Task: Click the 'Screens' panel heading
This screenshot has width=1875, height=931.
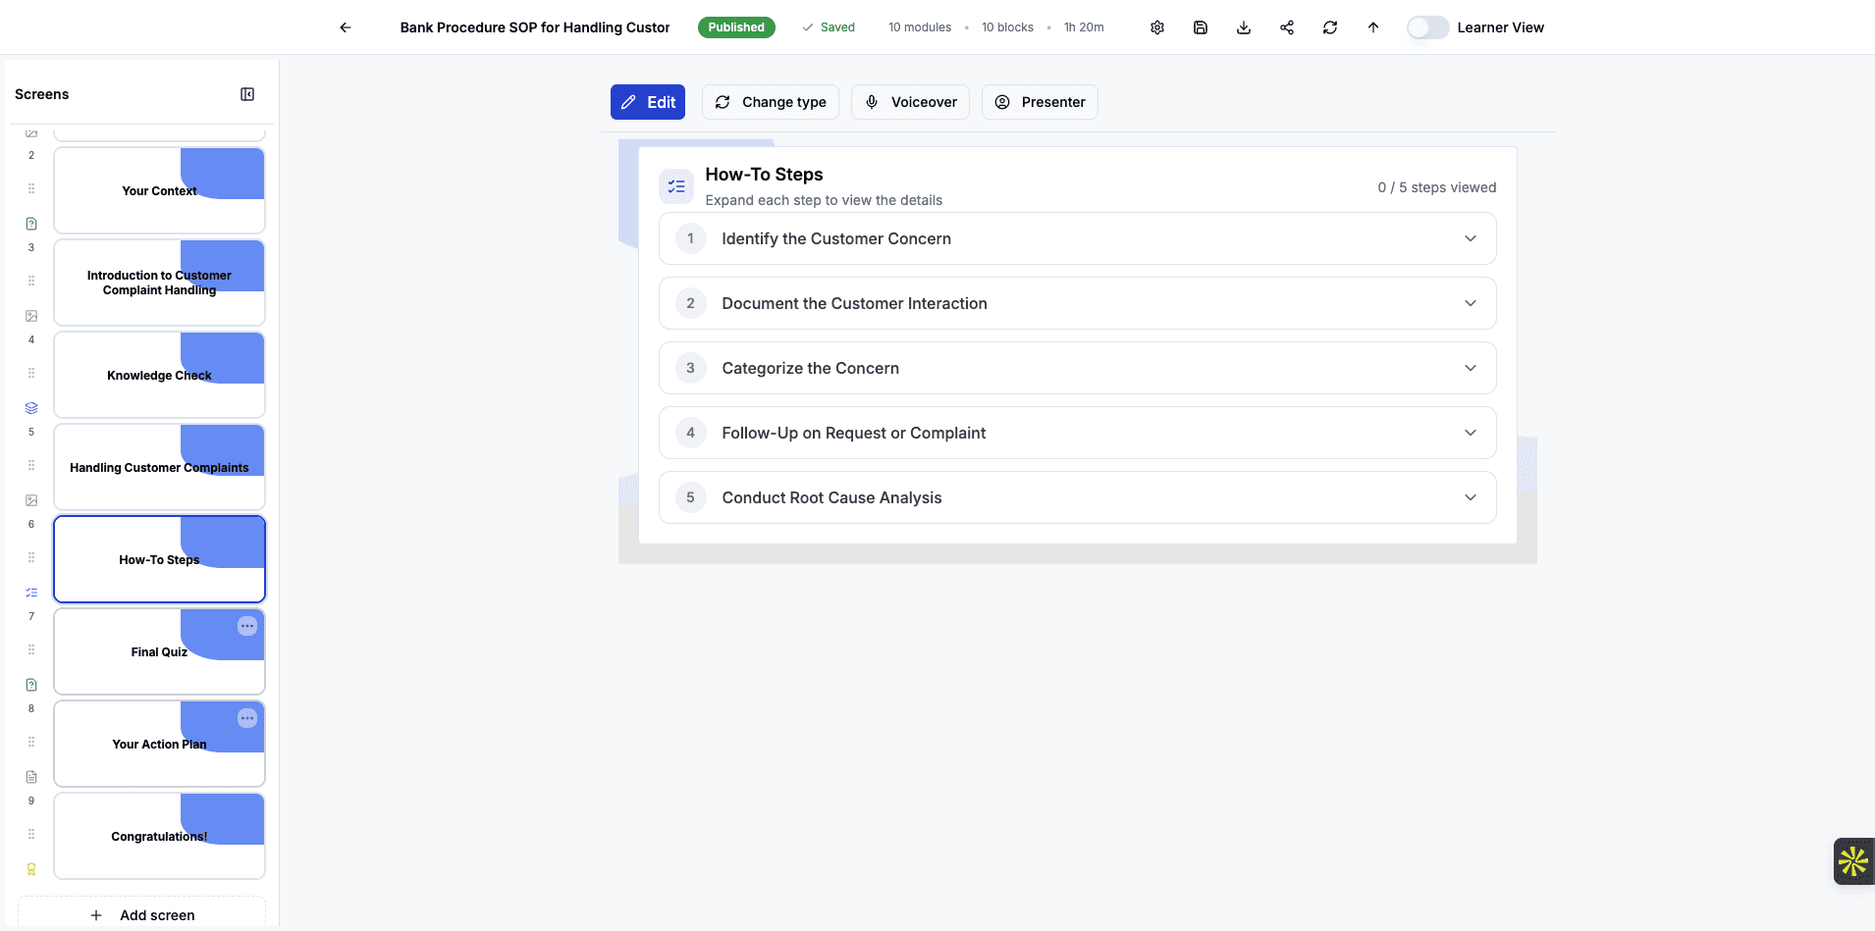Action: 42,94
